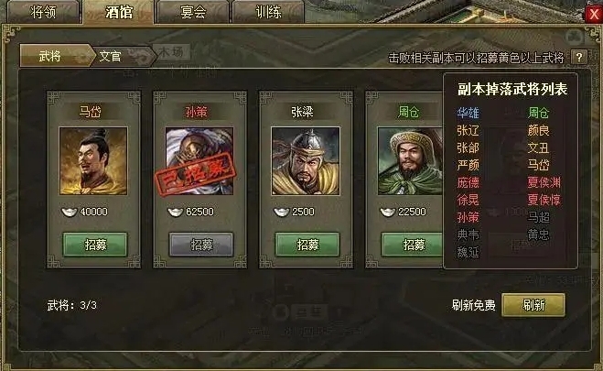Select Zhang Liang's (张梁) portrait thumbnail
Screen dimensions: 603x371
tap(306, 161)
